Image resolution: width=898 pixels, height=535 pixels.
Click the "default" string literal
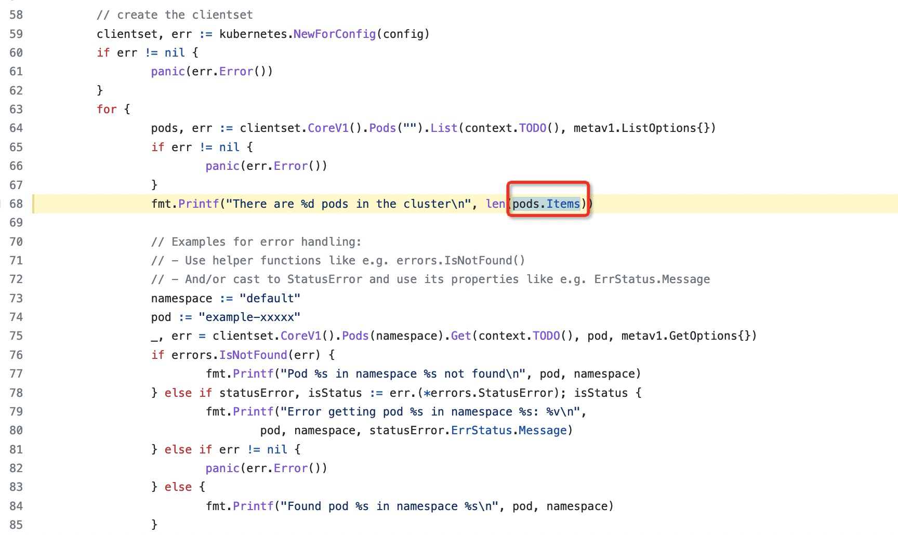(270, 298)
